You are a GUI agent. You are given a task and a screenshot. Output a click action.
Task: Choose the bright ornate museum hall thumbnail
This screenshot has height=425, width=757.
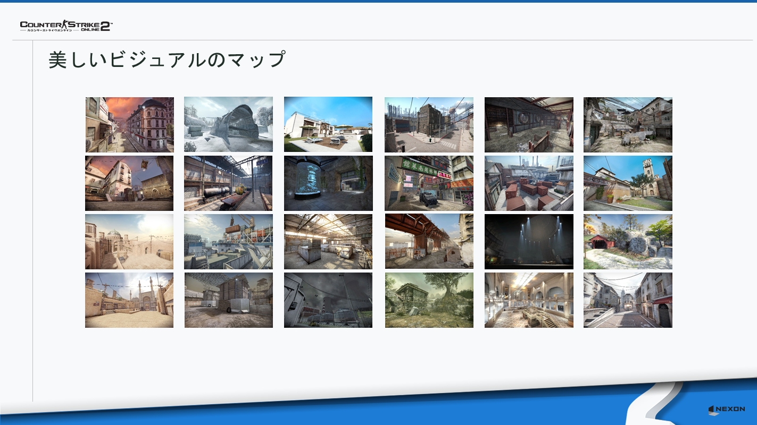(529, 300)
